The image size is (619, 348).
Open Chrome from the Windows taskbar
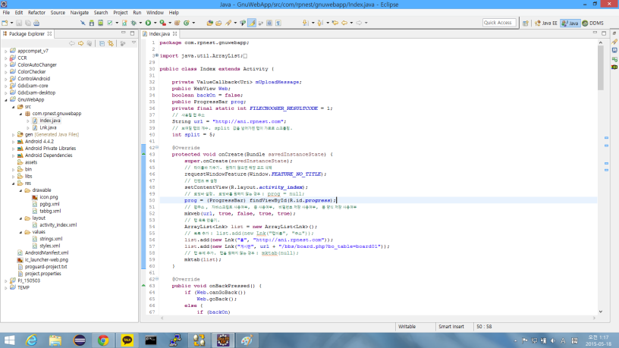pos(102,340)
